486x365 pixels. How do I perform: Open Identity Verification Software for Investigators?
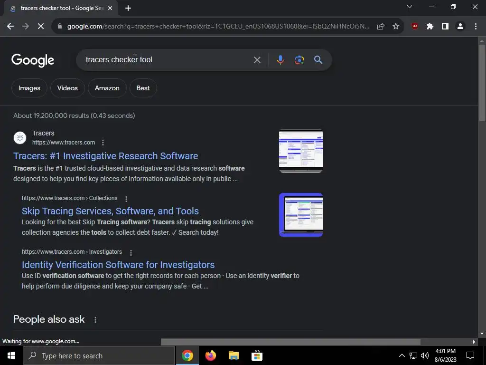point(118,265)
